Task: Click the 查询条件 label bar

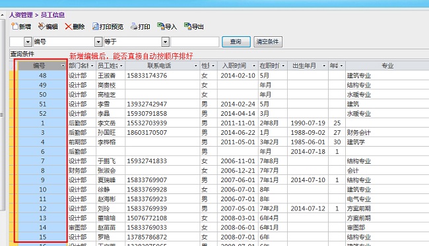Action: [x=22, y=54]
